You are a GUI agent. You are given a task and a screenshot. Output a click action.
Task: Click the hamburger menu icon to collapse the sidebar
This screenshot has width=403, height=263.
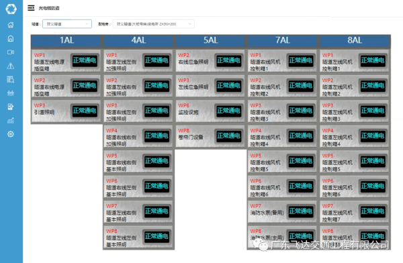click(31, 8)
